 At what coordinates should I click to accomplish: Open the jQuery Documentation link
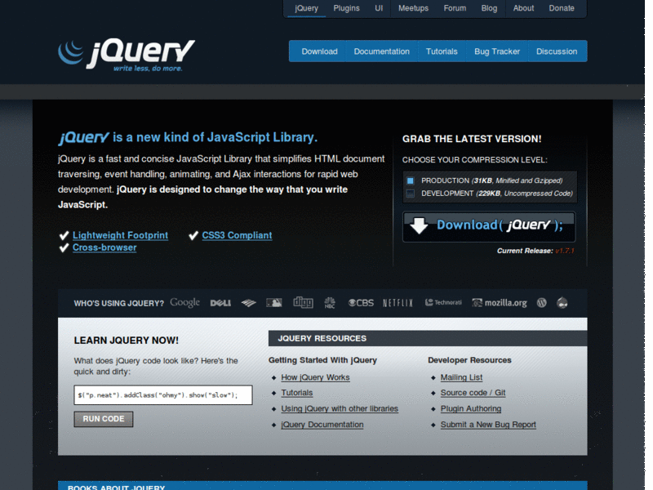[322, 424]
